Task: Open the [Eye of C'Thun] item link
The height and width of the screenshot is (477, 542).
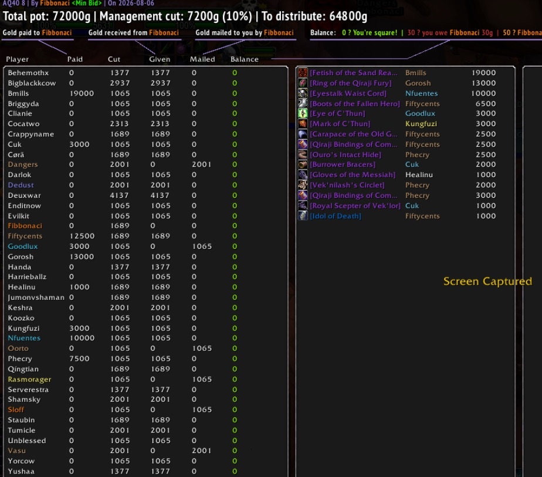Action: [338, 113]
